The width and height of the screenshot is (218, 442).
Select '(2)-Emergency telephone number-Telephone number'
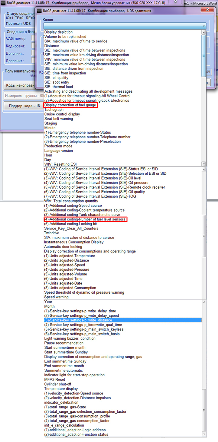click(x=87, y=137)
